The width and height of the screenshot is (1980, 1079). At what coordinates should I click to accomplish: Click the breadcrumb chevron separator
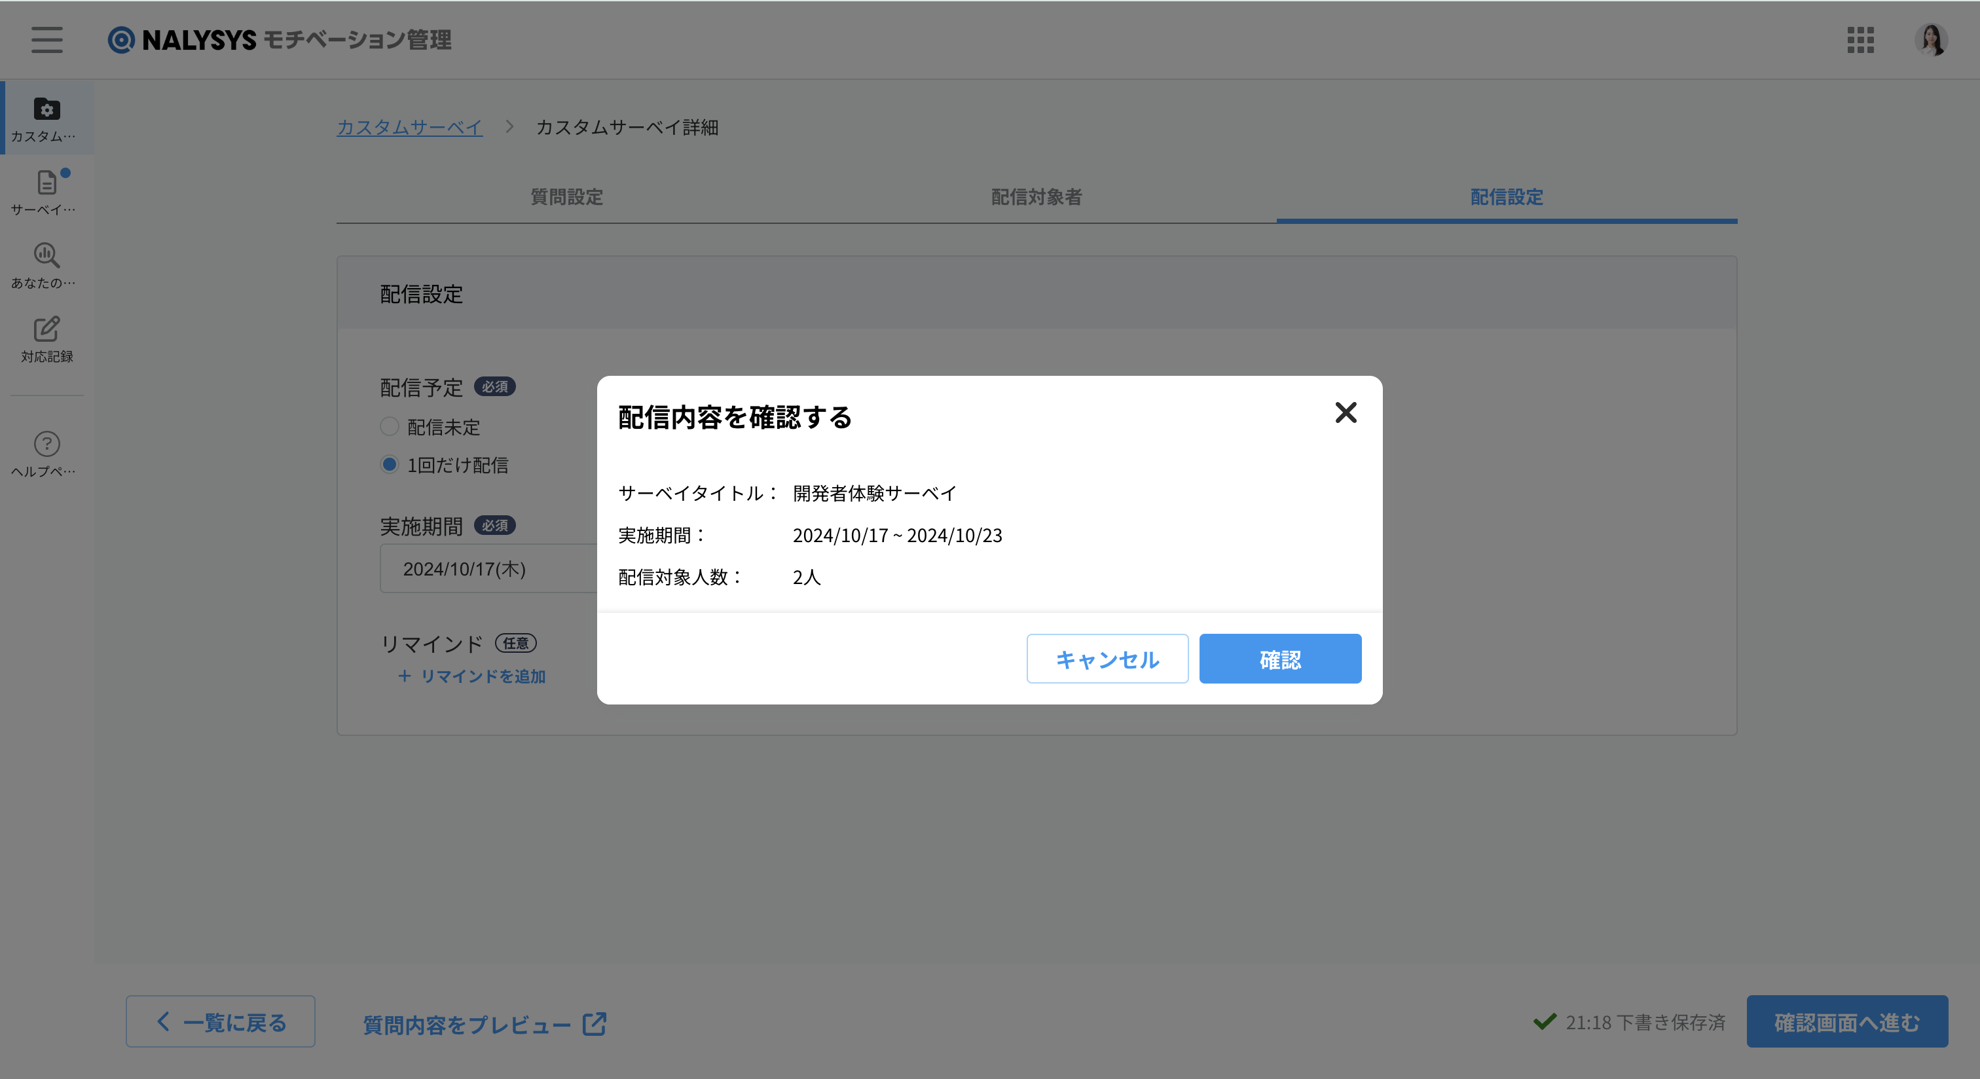509,127
